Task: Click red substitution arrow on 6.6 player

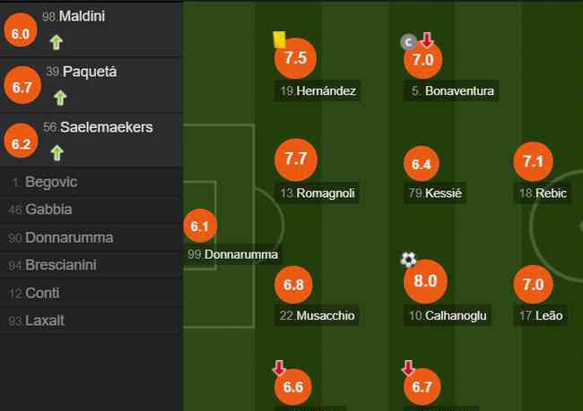Action: (279, 367)
